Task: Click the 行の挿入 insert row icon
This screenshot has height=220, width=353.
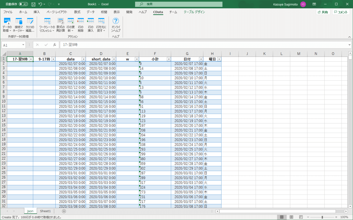Action: coord(91,21)
